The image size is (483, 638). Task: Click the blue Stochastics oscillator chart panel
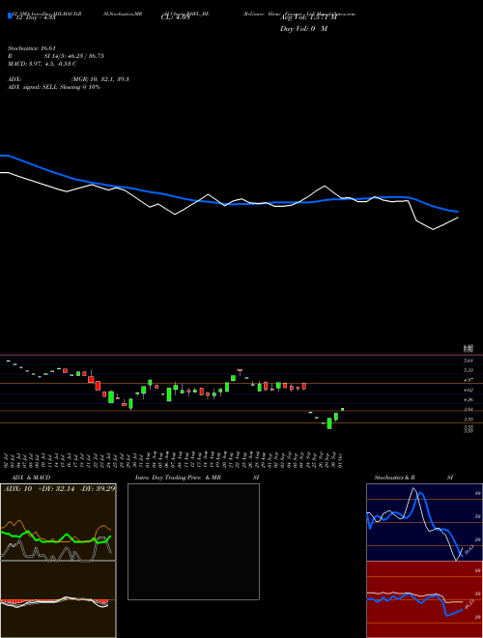pyautogui.click(x=424, y=522)
